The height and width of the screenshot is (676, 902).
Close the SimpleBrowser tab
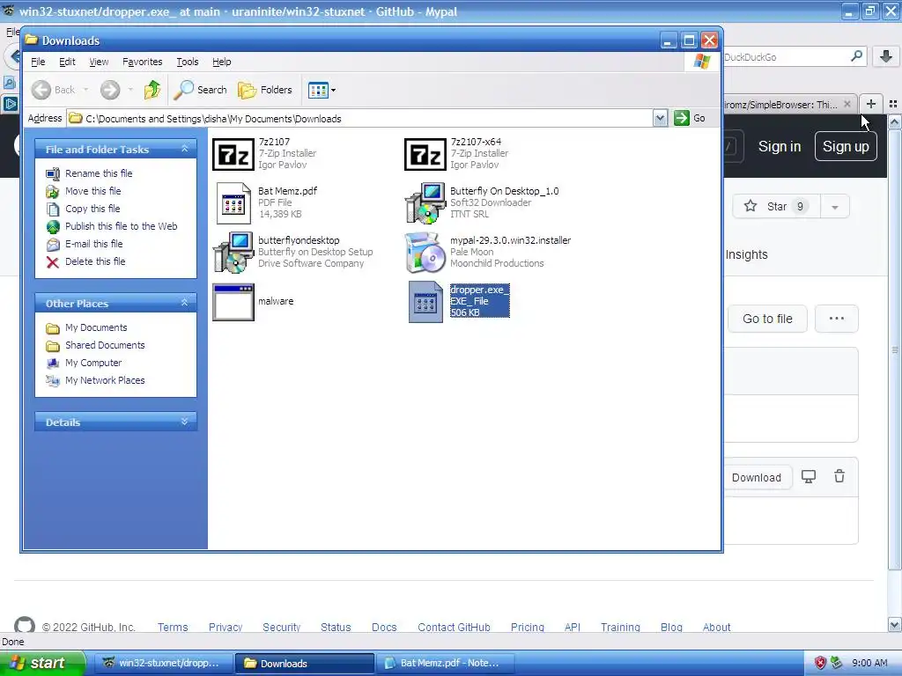[x=847, y=104]
